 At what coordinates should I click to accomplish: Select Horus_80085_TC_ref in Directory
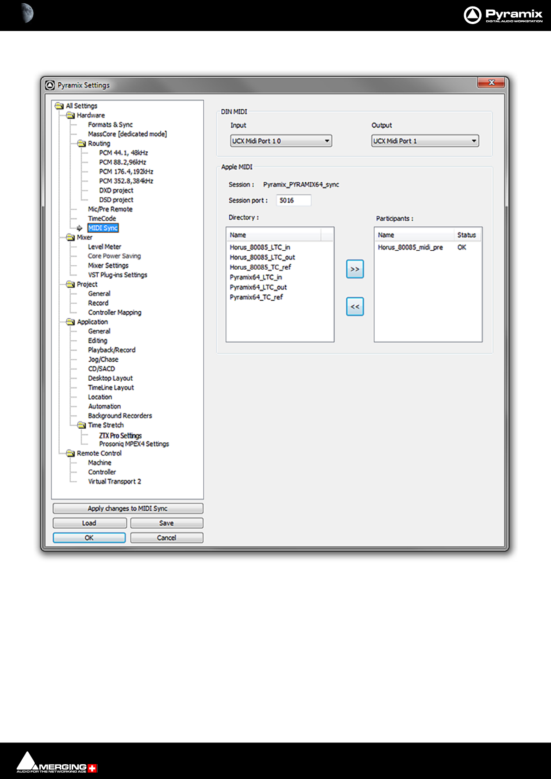[260, 267]
